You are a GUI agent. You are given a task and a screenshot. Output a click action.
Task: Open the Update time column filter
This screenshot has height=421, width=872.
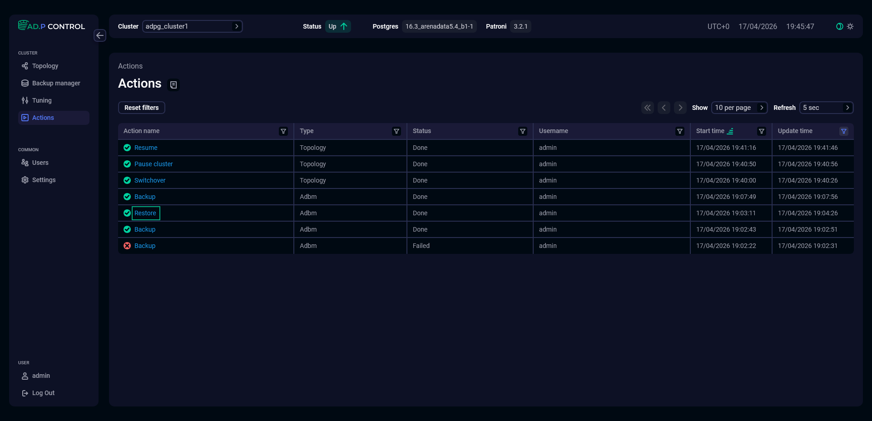844,131
